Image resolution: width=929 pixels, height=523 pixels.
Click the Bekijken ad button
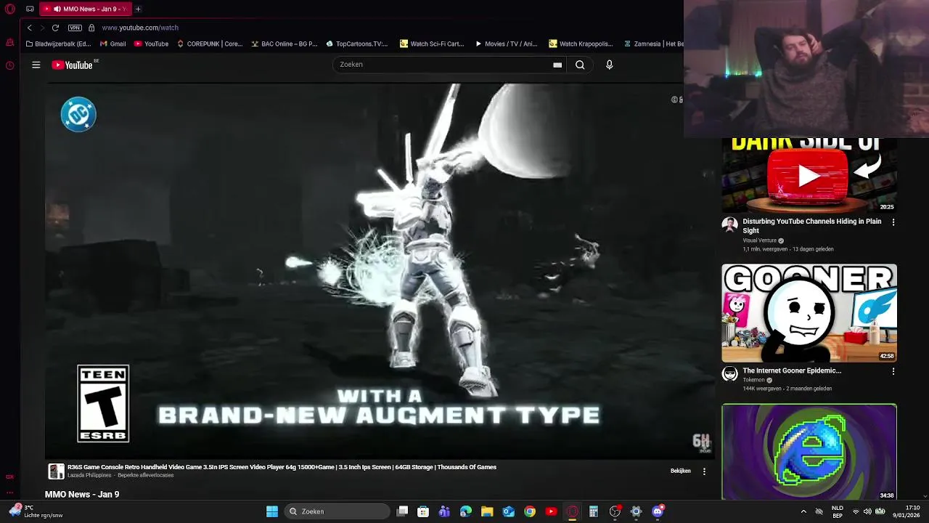click(681, 471)
